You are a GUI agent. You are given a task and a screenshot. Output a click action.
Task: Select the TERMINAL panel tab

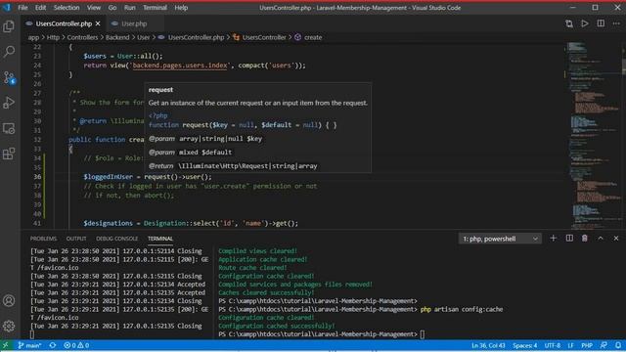160,239
